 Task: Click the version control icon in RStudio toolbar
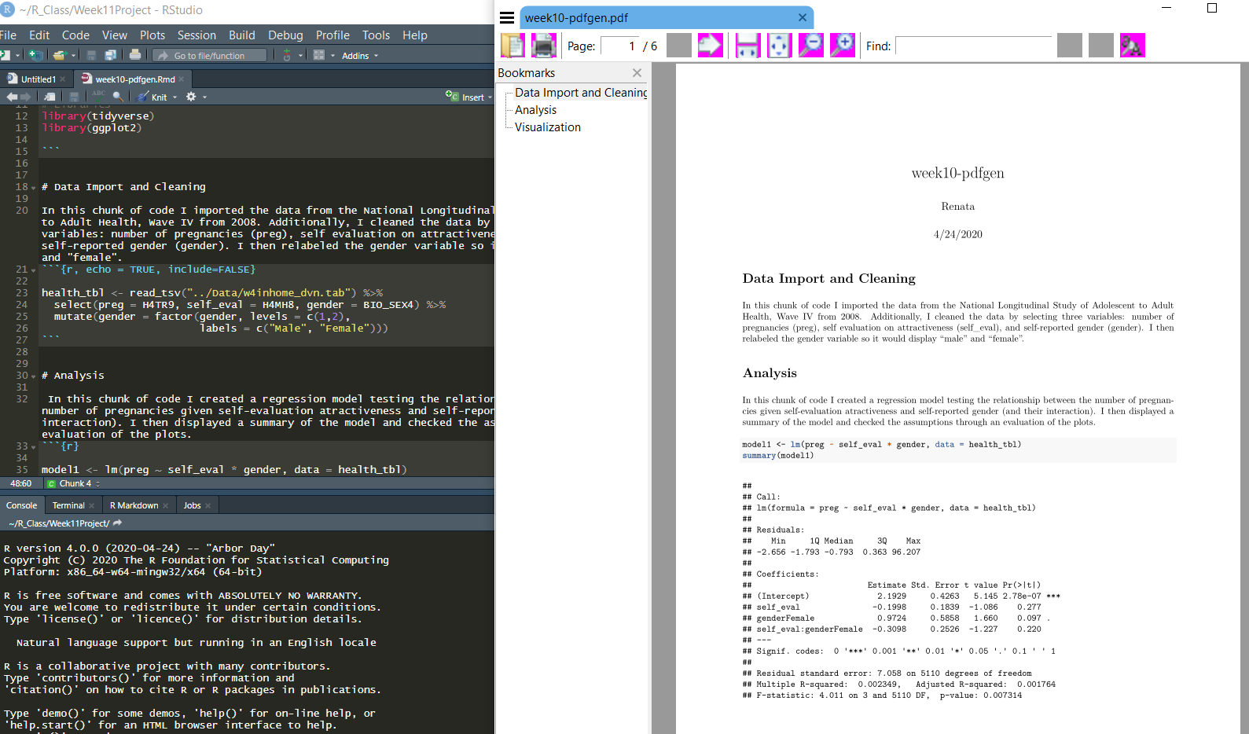click(x=287, y=55)
